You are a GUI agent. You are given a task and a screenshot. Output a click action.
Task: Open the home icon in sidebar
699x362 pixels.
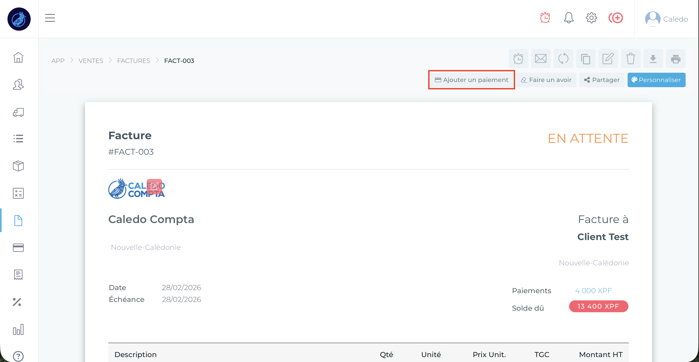[x=18, y=57]
